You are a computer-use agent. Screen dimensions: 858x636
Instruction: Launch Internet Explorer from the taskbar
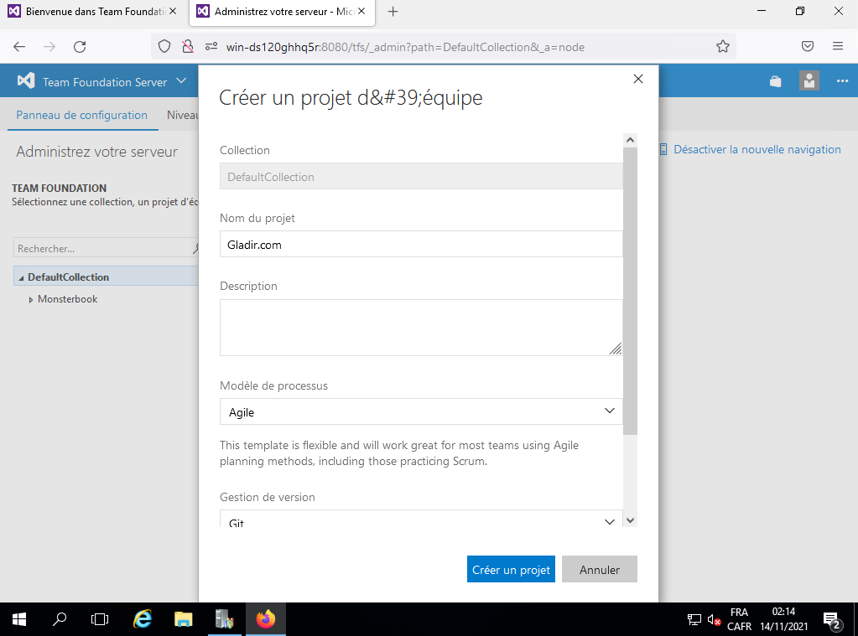pyautogui.click(x=143, y=619)
